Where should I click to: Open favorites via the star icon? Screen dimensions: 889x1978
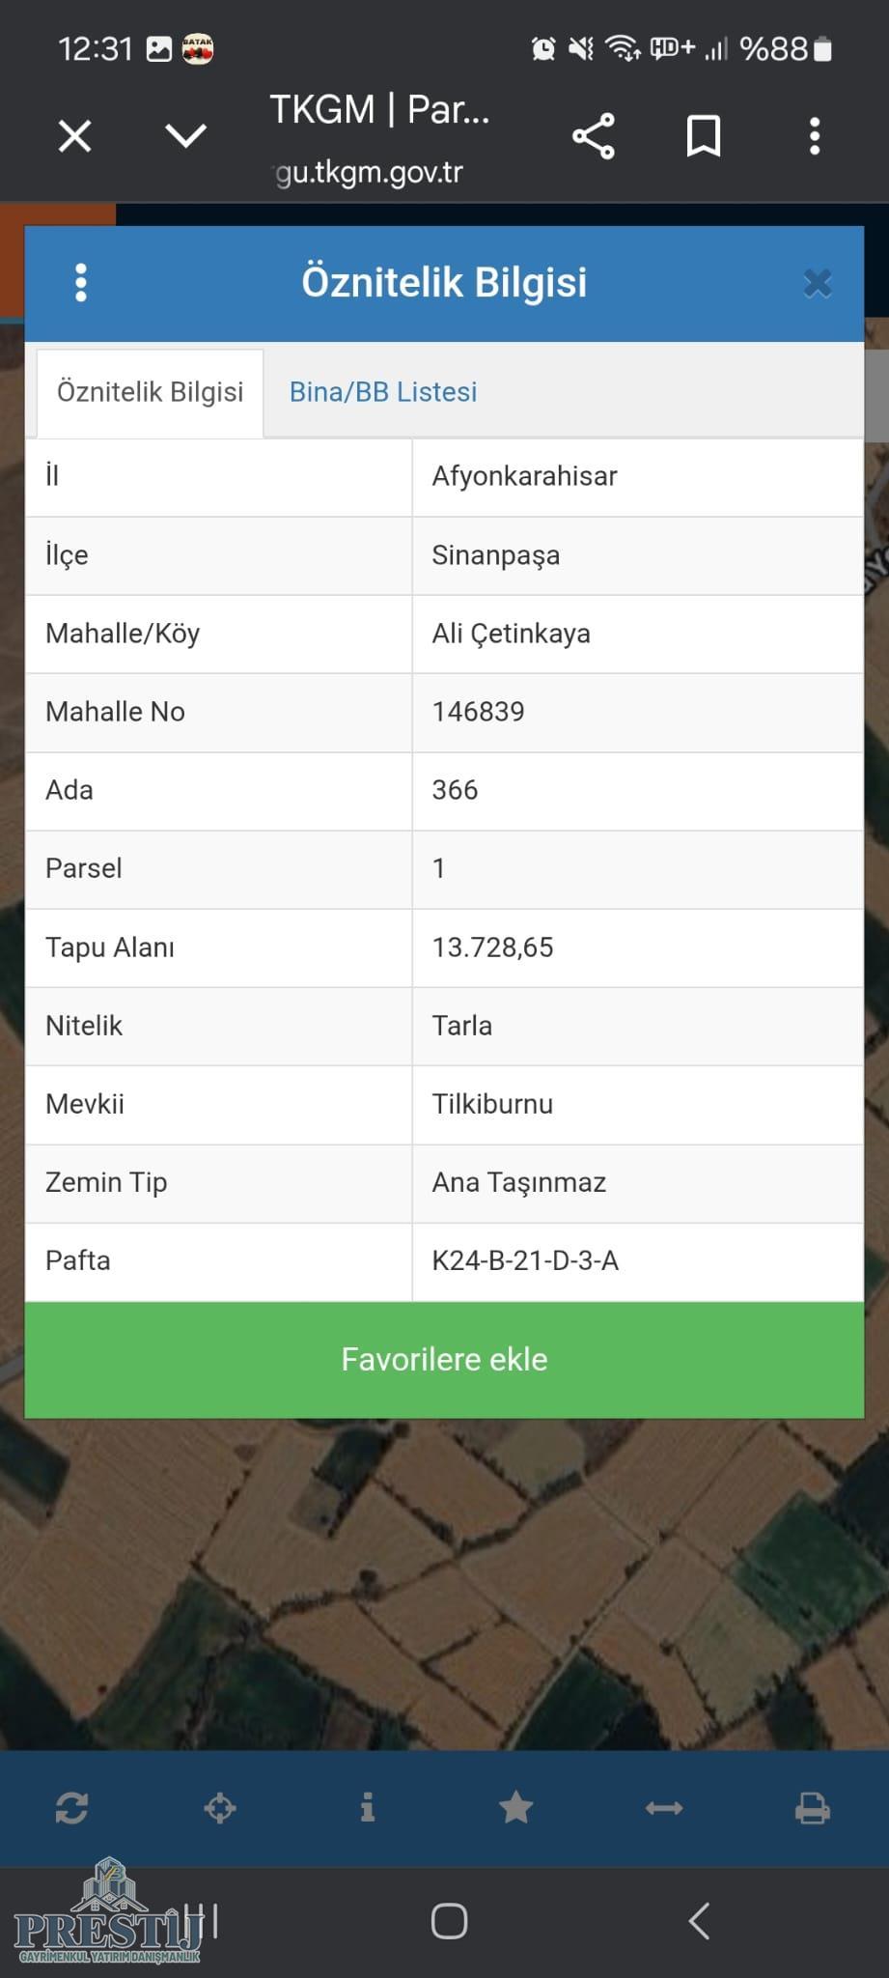pyautogui.click(x=516, y=1807)
